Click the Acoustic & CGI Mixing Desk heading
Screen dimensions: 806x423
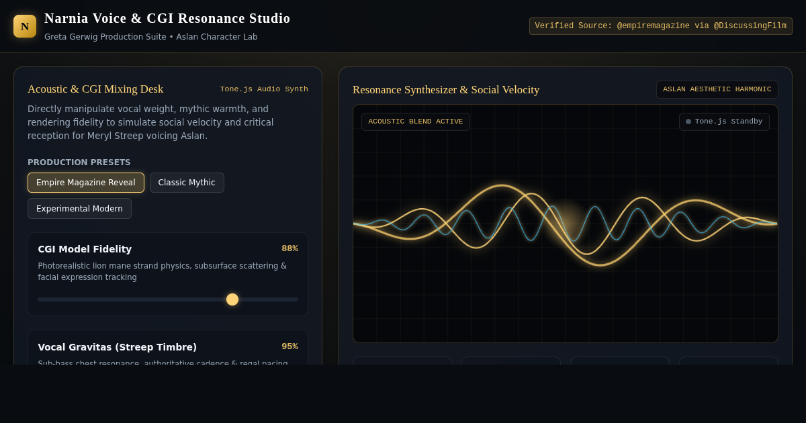[x=95, y=89]
